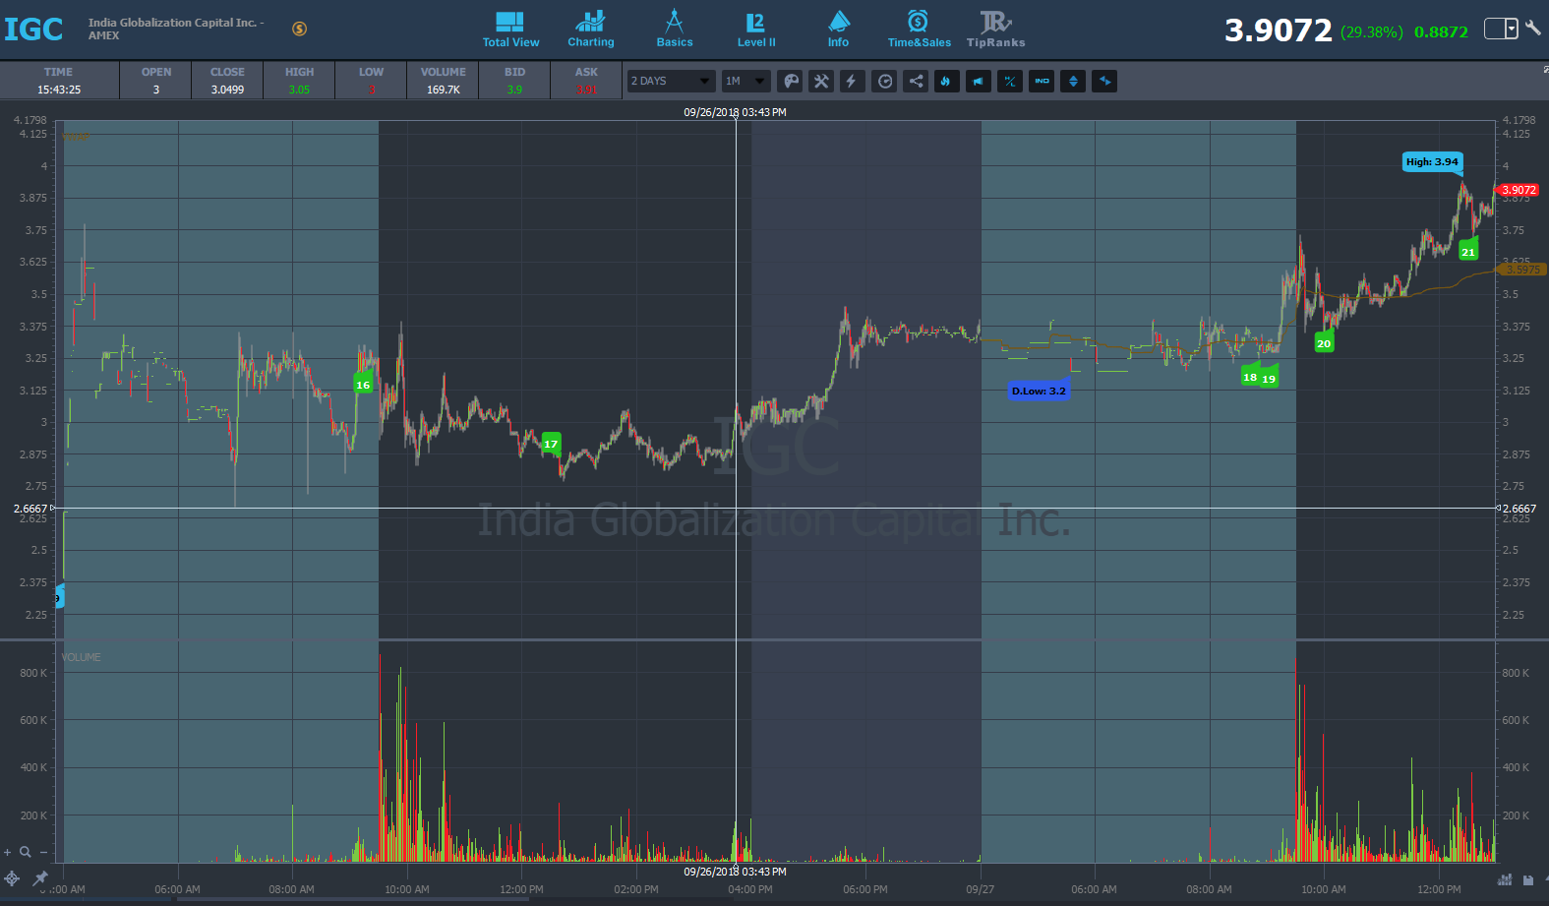Click the OPEN value 3
The image size is (1549, 906).
(x=155, y=90)
